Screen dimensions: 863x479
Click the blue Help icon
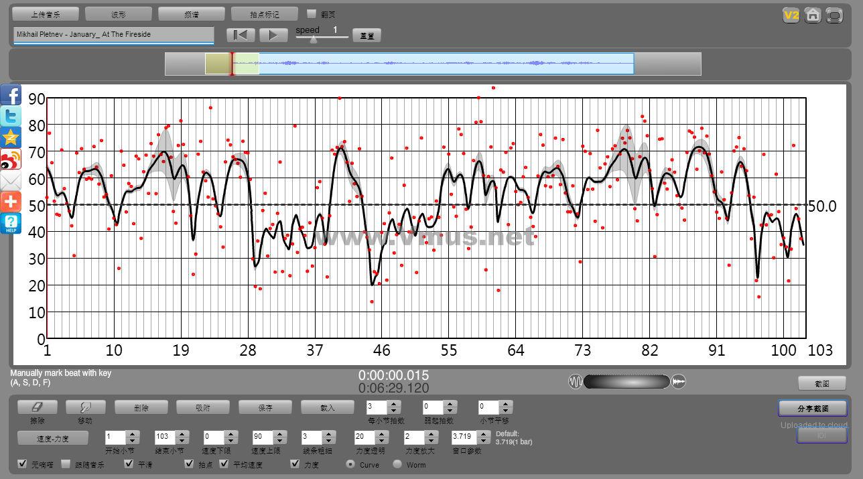click(x=11, y=224)
